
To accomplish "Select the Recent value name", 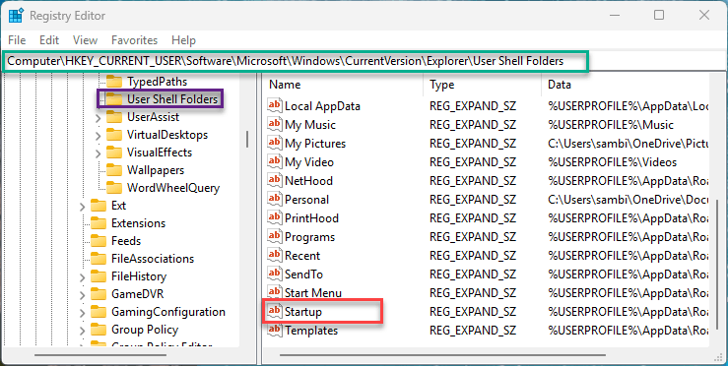I will click(x=302, y=256).
